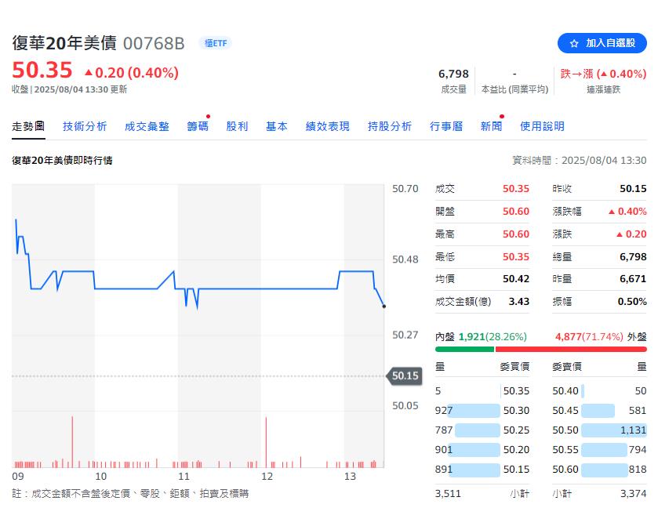The width and height of the screenshot is (658, 508).
Task: Open the 成交彙整 tab
Action: point(147,126)
